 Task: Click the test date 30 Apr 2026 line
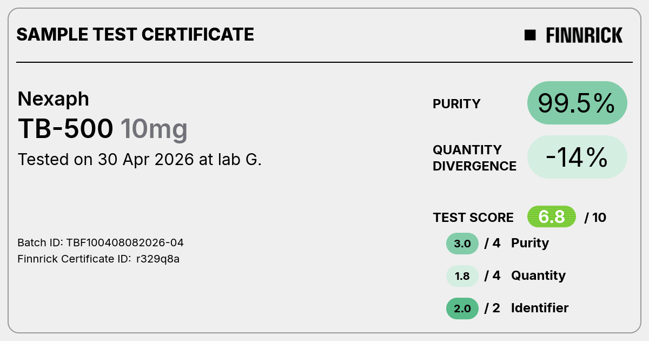pyautogui.click(x=140, y=160)
